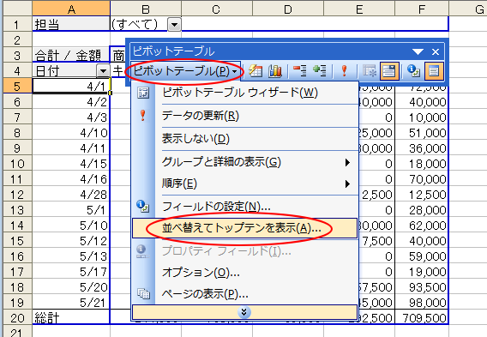Click the Field Settings icon in the pivot toolbar
The image size is (487, 337).
(413, 71)
